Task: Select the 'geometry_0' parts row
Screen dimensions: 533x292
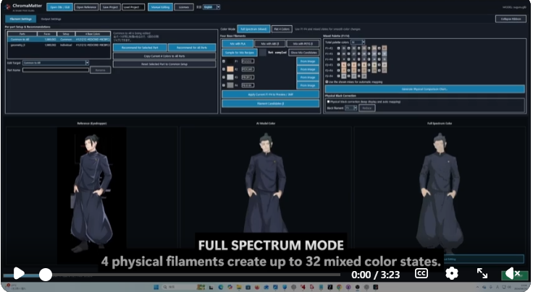Action: pyautogui.click(x=59, y=45)
